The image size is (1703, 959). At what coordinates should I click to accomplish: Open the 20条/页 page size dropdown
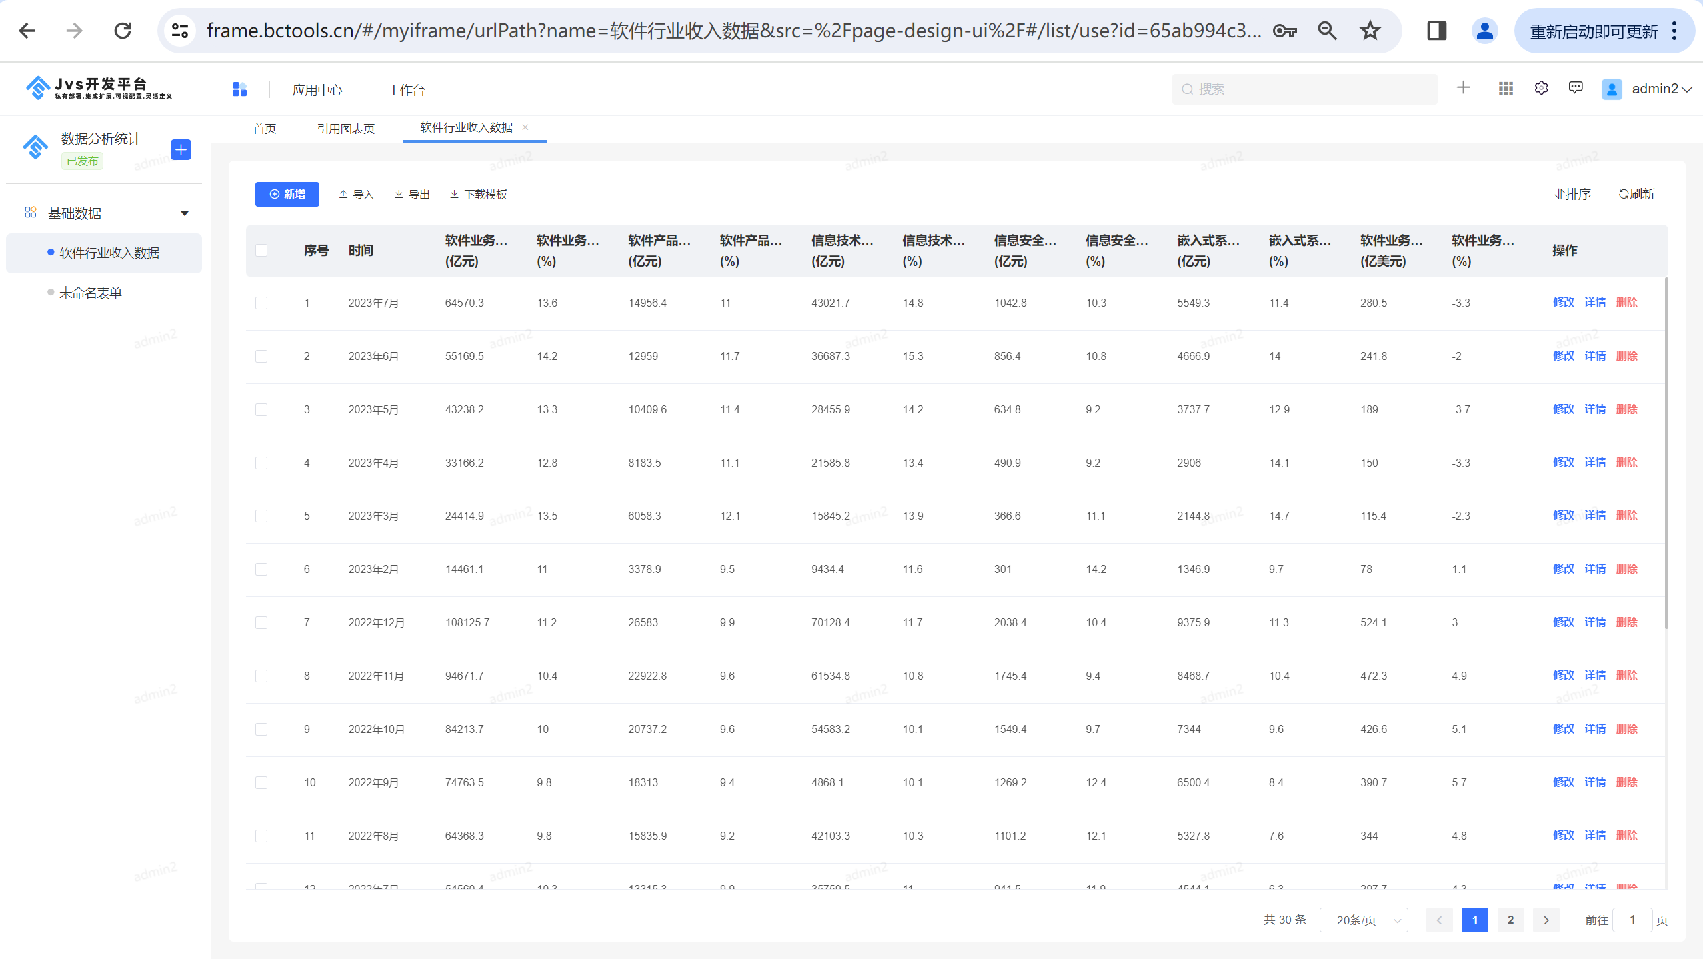(x=1363, y=920)
